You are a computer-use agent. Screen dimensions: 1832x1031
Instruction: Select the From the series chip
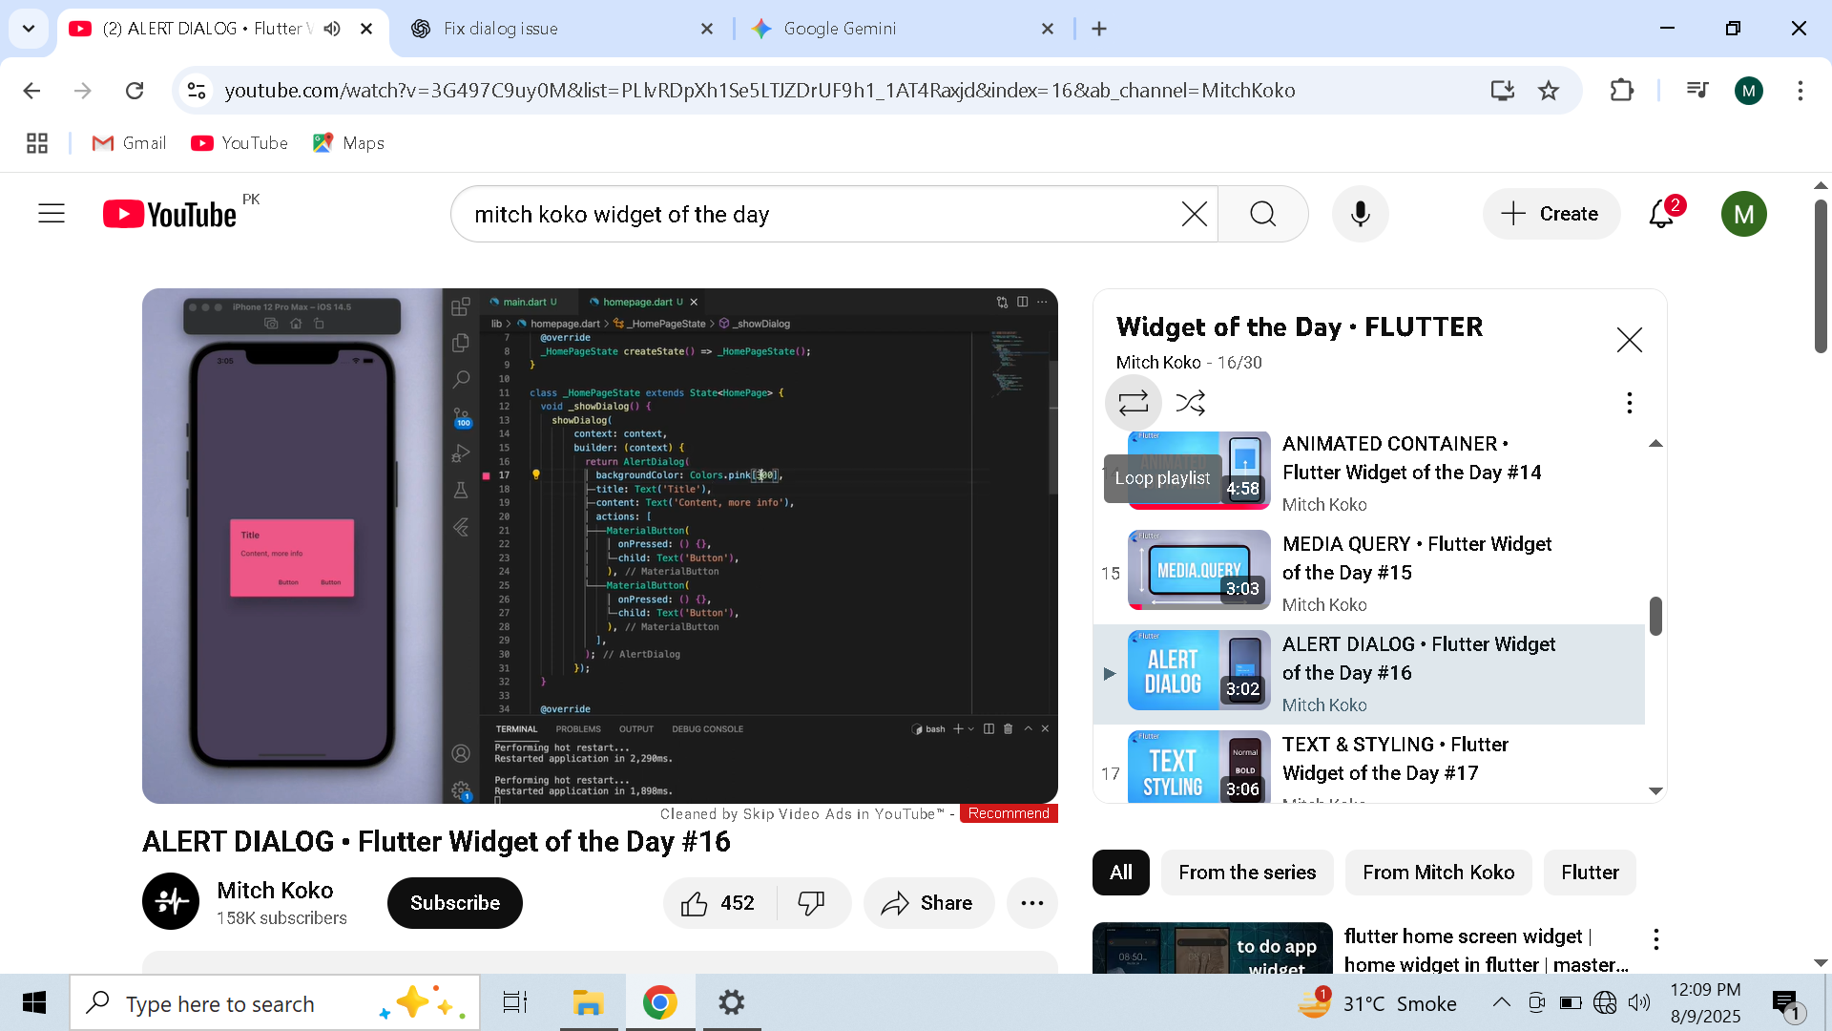point(1247,873)
